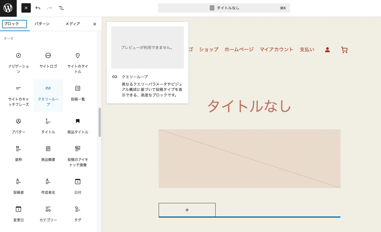Insert the クエリーループ block
381x232 pixels.
[x=48, y=95]
